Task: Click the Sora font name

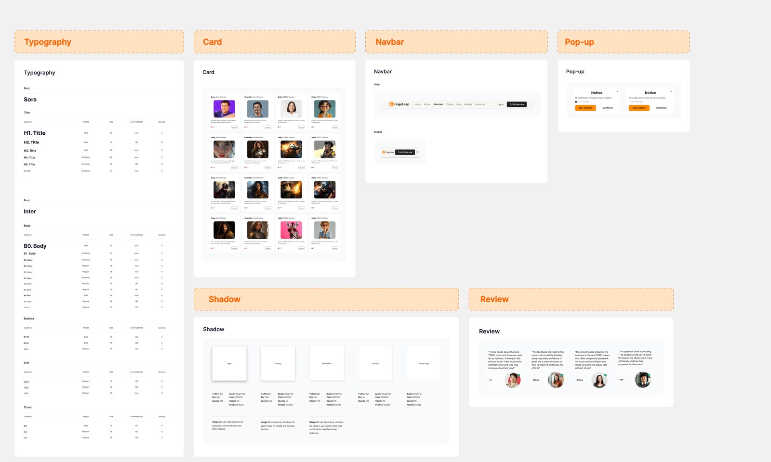Action: pos(30,100)
